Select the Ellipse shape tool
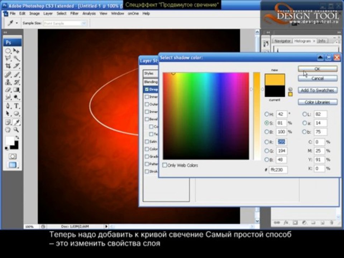344x258 pixels. coord(16,114)
